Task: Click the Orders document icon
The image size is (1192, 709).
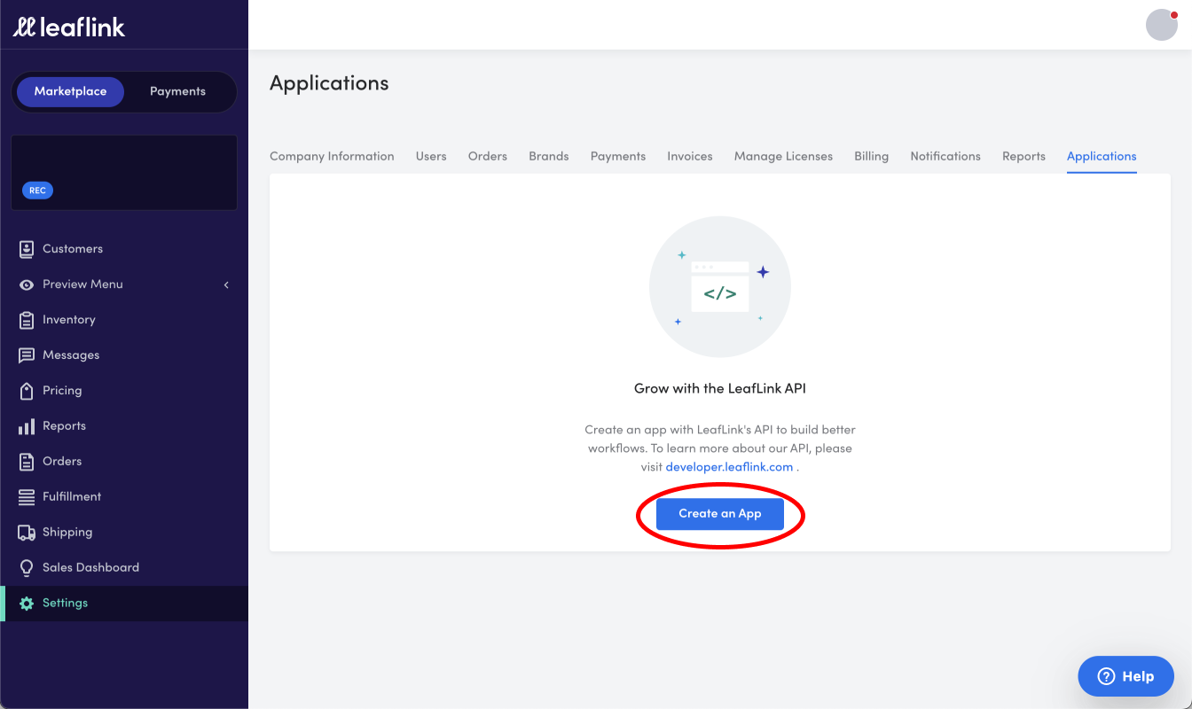Action: click(27, 462)
